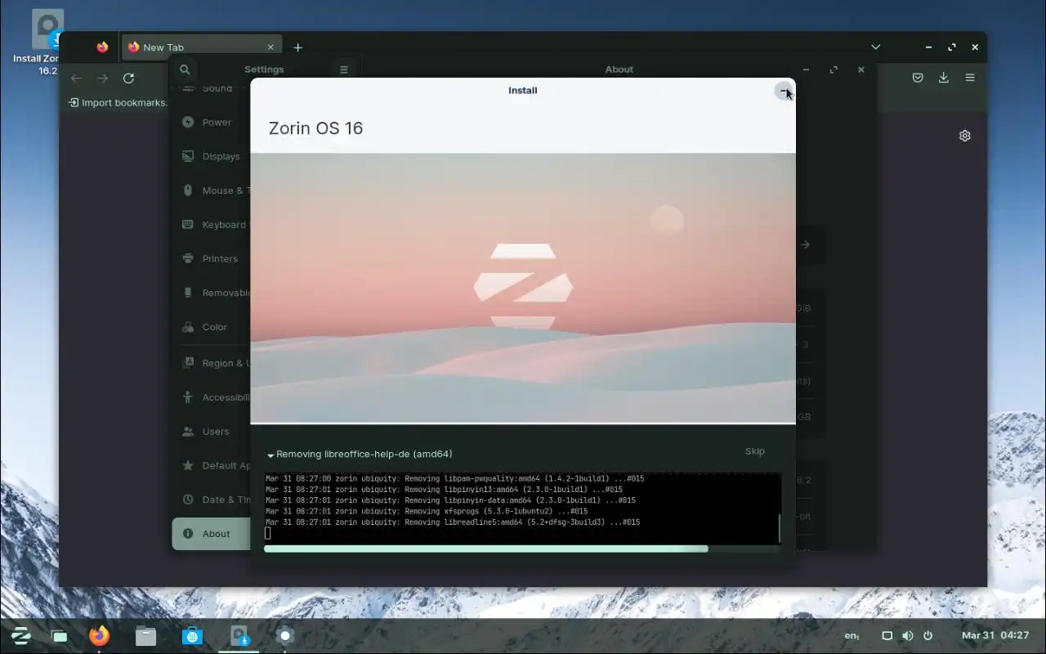Click the Region settings icon in sidebar
Viewport: 1046px width, 654px height.
(x=188, y=363)
